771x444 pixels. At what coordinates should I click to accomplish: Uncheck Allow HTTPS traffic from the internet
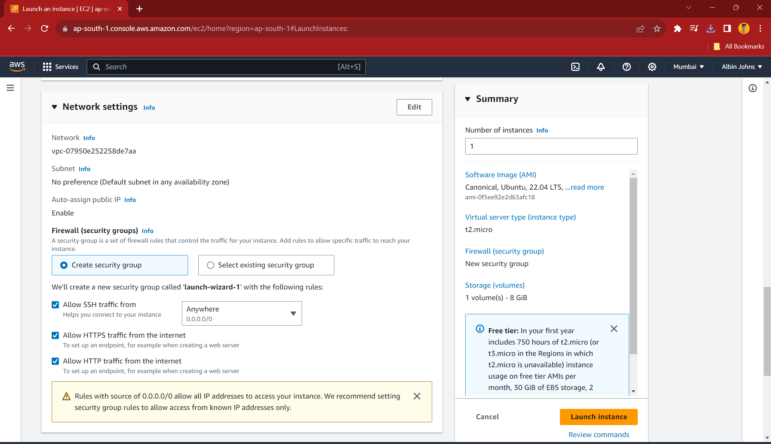tap(55, 335)
